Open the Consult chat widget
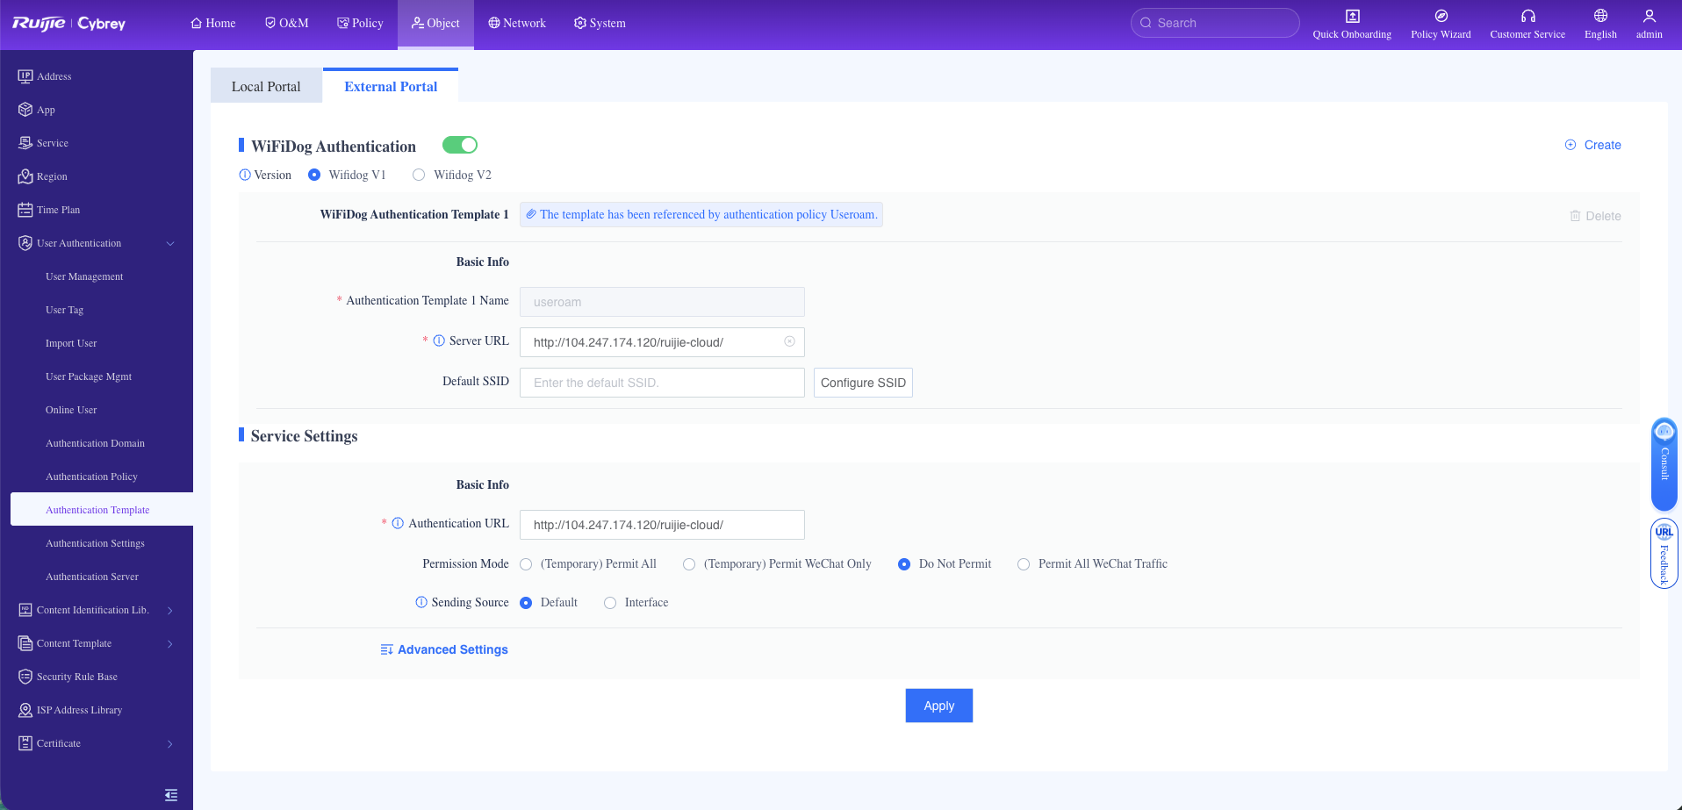 tap(1664, 464)
